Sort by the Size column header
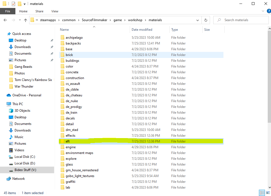This screenshot has width=271, height=196. coord(213,30)
